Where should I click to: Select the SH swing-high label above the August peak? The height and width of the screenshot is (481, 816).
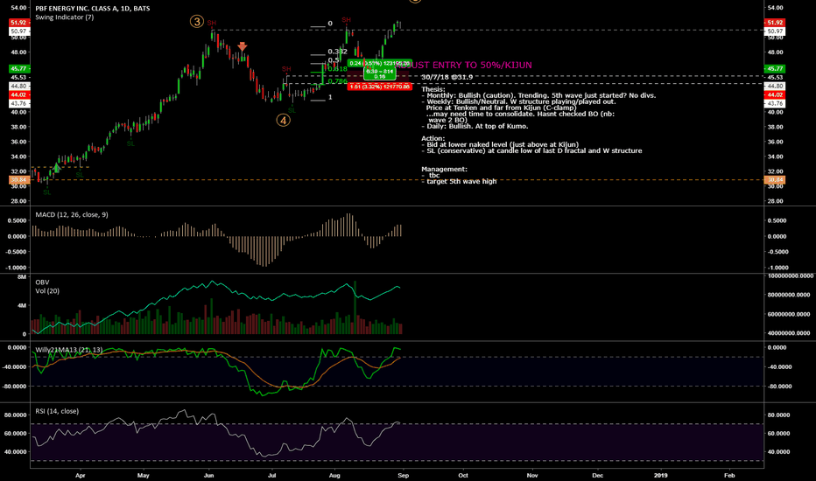(346, 20)
